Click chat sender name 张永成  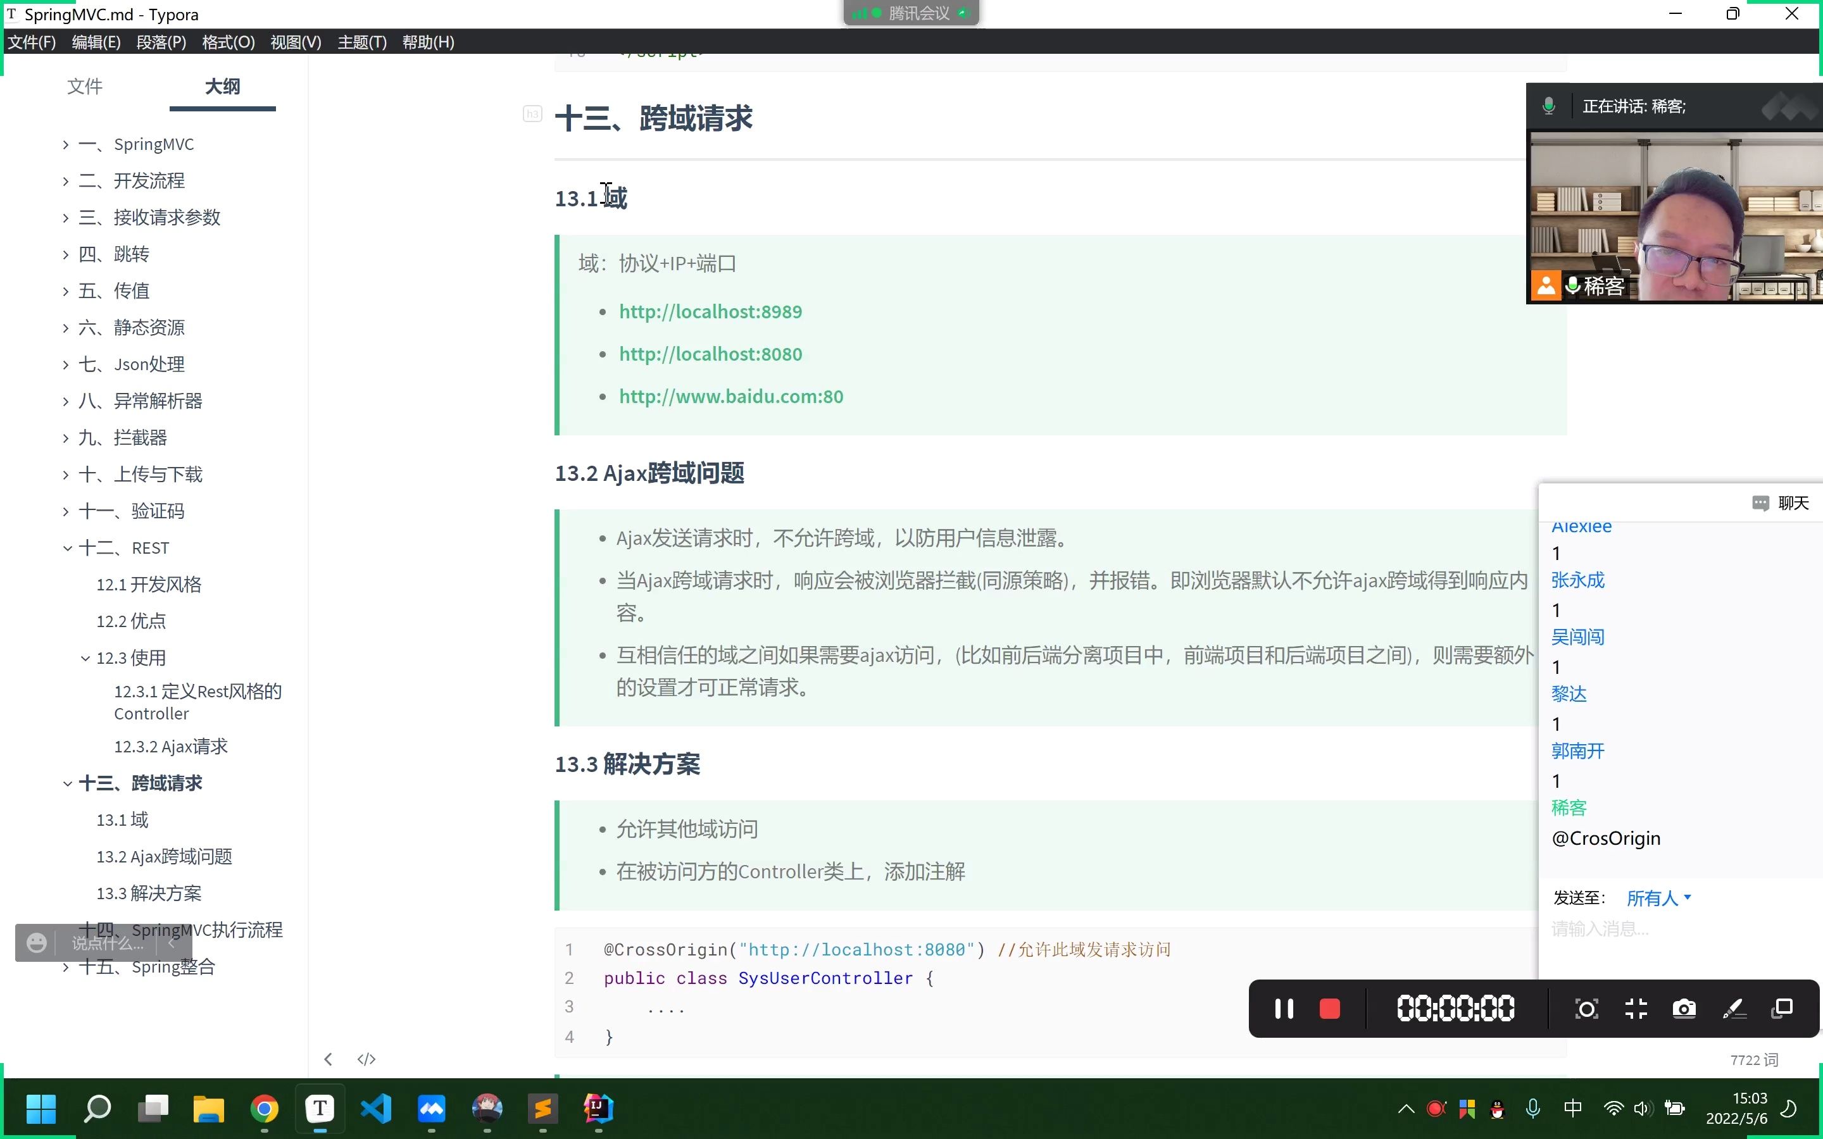[1577, 580]
